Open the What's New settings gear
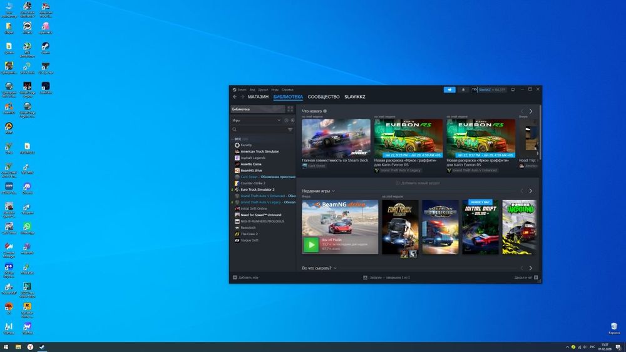626x352 pixels. pyautogui.click(x=325, y=111)
